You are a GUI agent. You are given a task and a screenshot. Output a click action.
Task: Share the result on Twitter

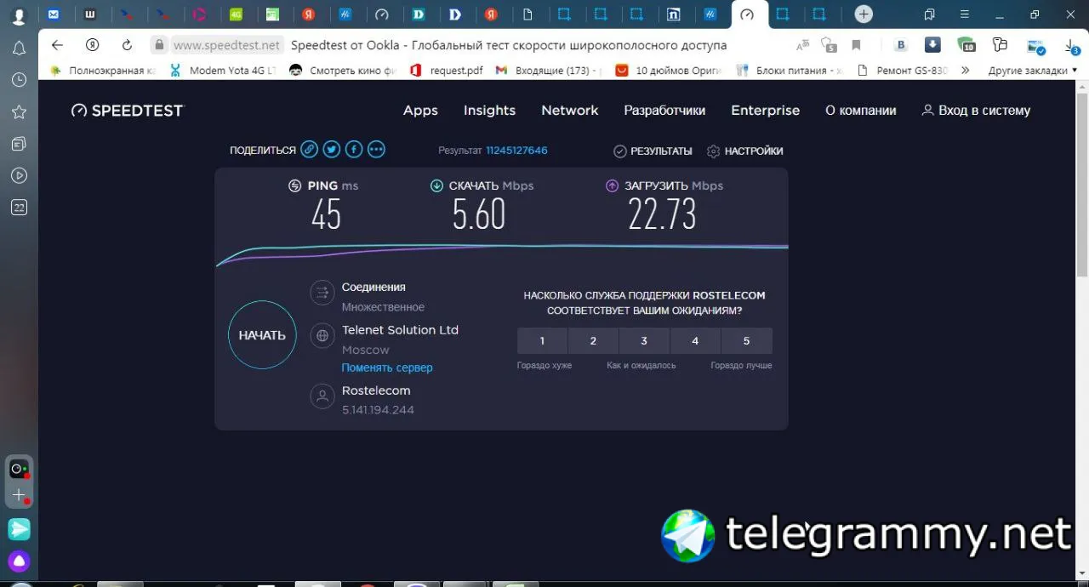tap(332, 150)
